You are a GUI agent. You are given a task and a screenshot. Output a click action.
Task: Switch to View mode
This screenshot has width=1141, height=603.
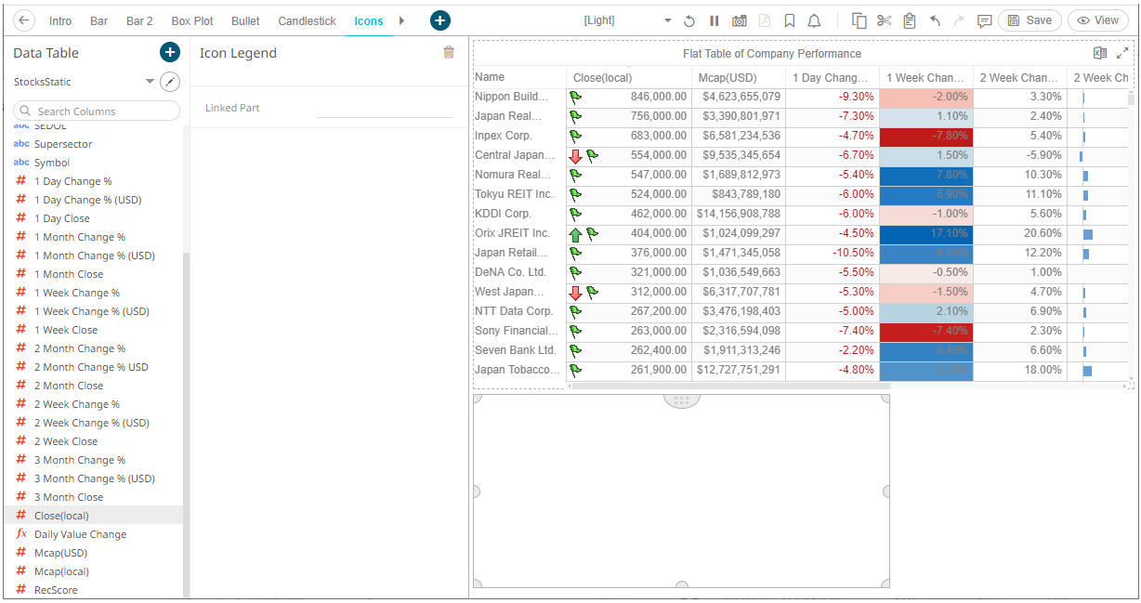pyautogui.click(x=1097, y=20)
